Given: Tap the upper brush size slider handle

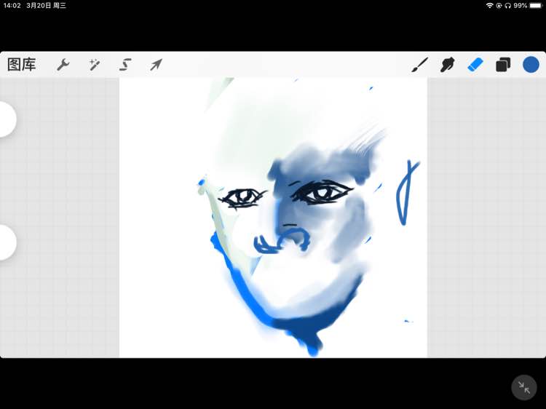Looking at the screenshot, I should (x=7, y=119).
